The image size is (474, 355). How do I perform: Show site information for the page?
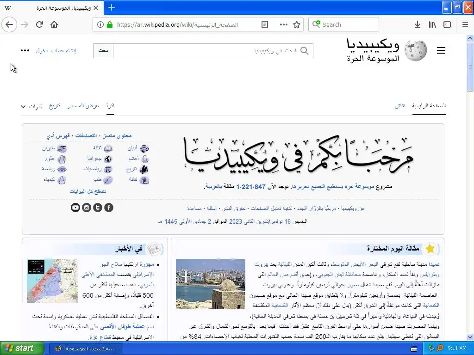[x=100, y=24]
